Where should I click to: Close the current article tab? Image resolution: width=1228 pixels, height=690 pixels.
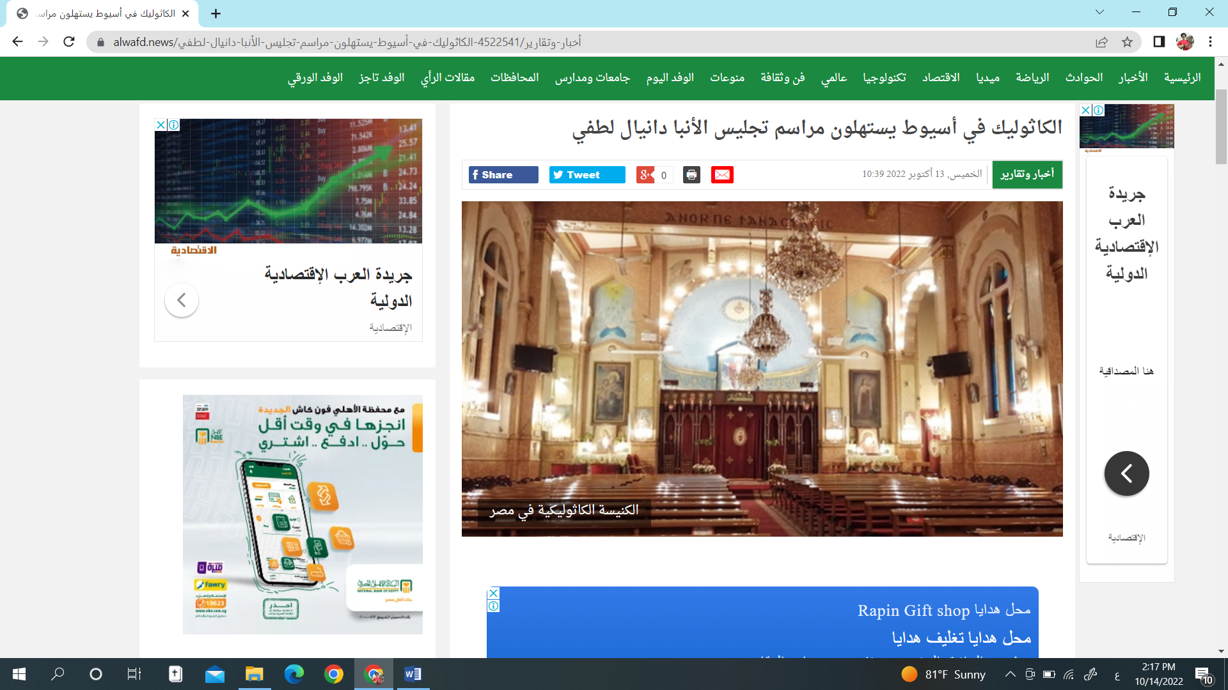pyautogui.click(x=185, y=13)
